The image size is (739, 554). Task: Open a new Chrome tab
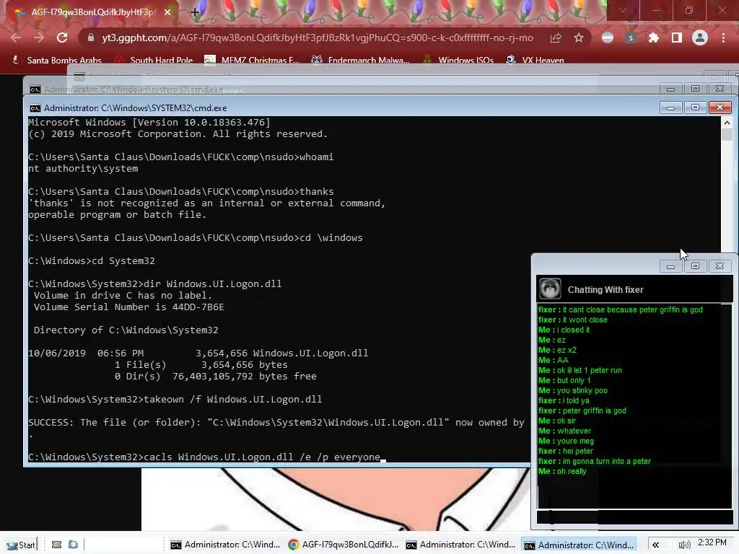[x=195, y=12]
